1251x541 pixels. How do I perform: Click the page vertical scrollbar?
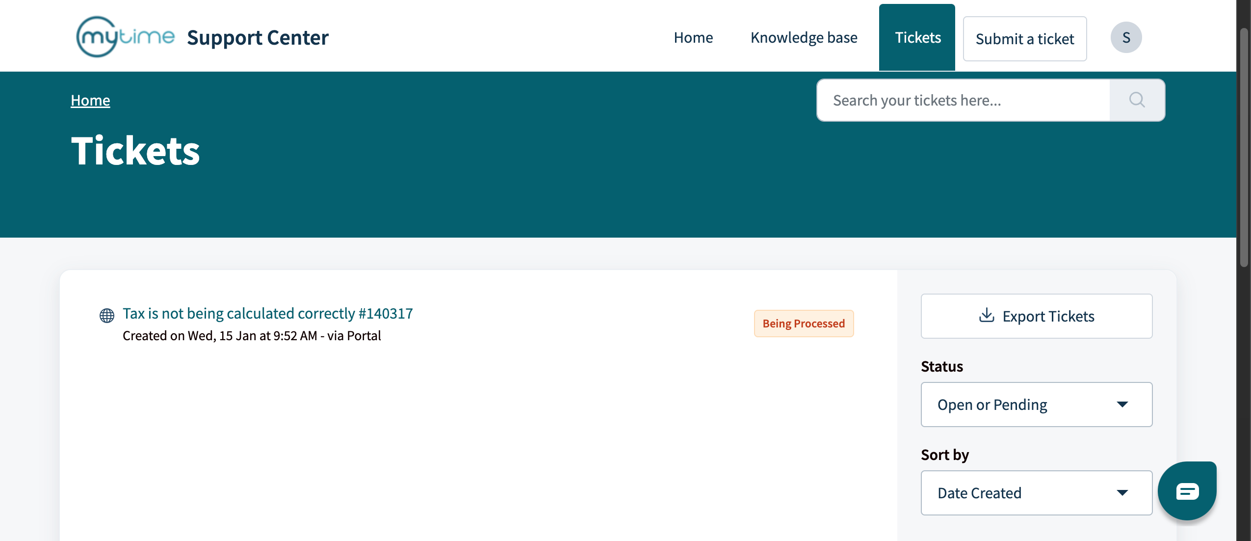tap(1243, 147)
